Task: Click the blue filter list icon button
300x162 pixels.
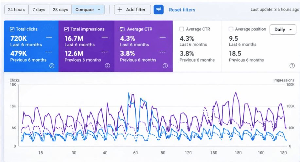Action: click(159, 10)
